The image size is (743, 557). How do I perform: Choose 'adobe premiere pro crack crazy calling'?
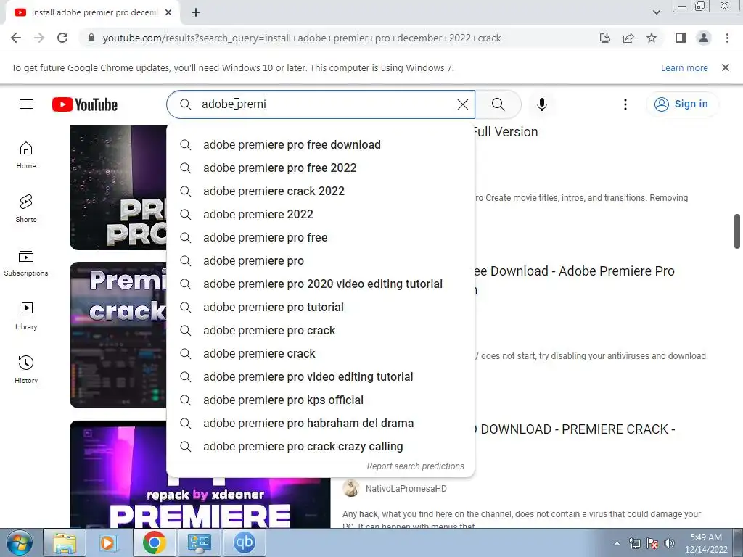point(320,446)
